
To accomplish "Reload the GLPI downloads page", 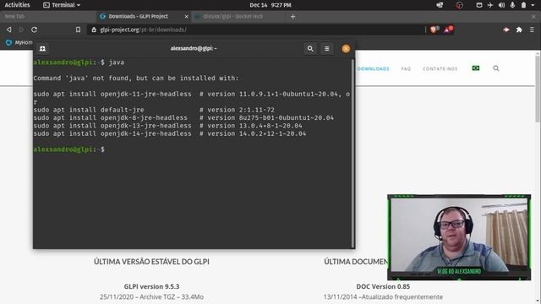I will point(34,30).
